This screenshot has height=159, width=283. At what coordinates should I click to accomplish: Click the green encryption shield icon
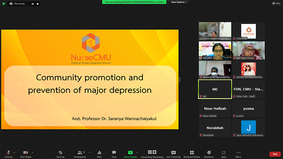tap(4, 4)
